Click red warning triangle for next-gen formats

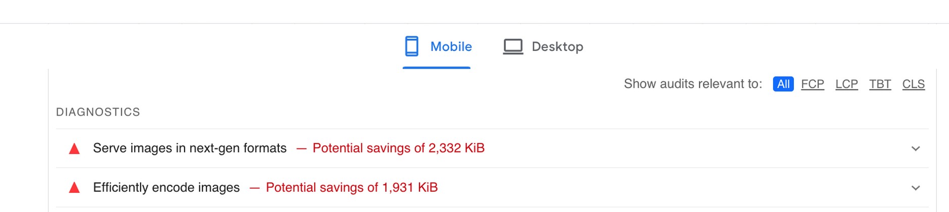tap(74, 148)
